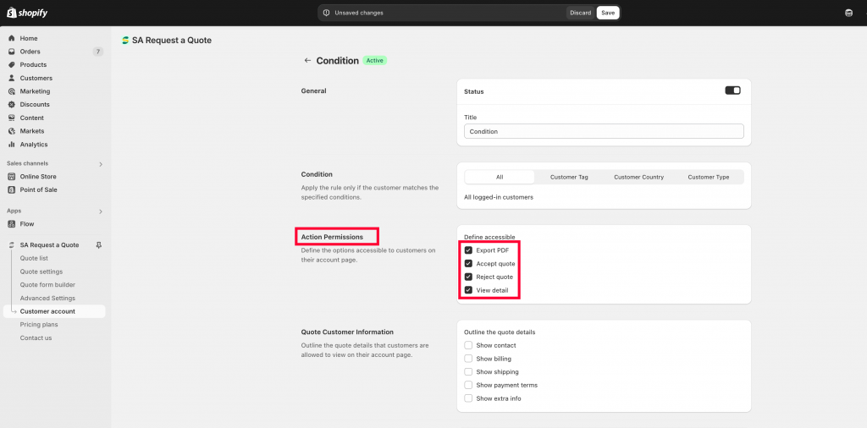Click the Shopify logo in top bar
Image resolution: width=867 pixels, height=428 pixels.
click(x=27, y=13)
